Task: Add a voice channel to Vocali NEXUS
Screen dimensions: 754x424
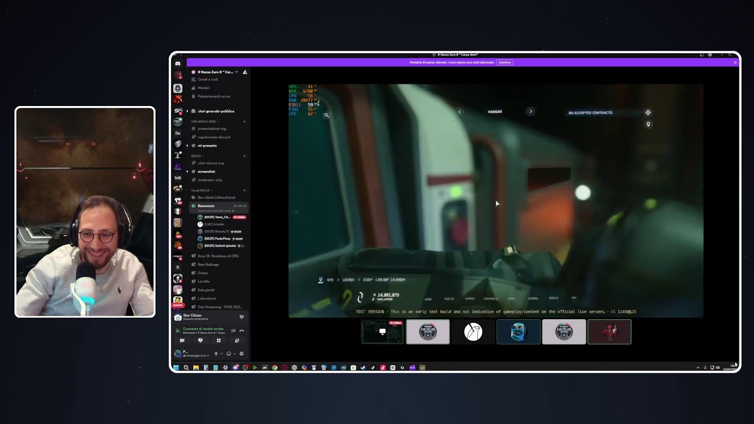Action: coord(244,190)
